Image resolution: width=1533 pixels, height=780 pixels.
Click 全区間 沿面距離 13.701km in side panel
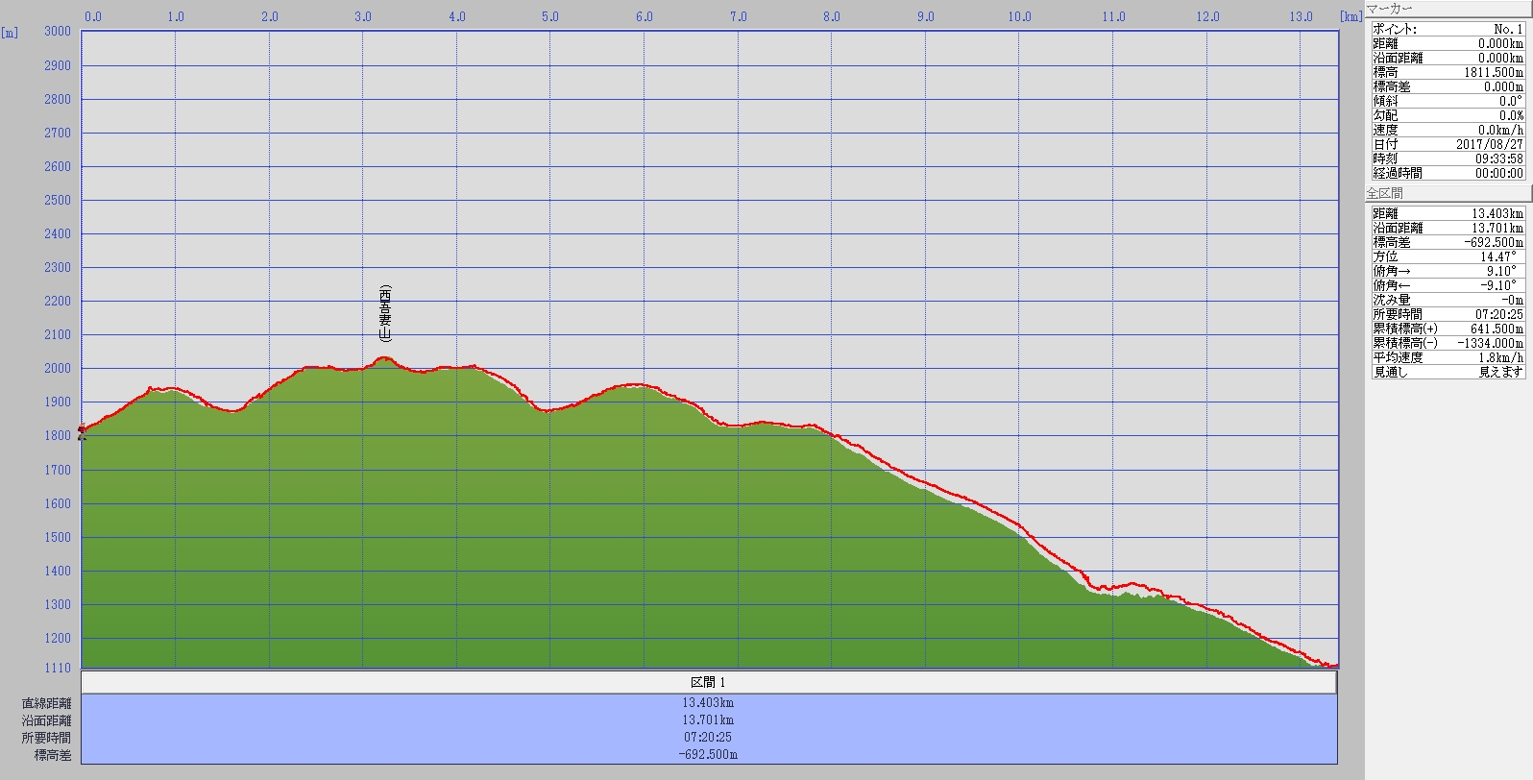[1497, 228]
